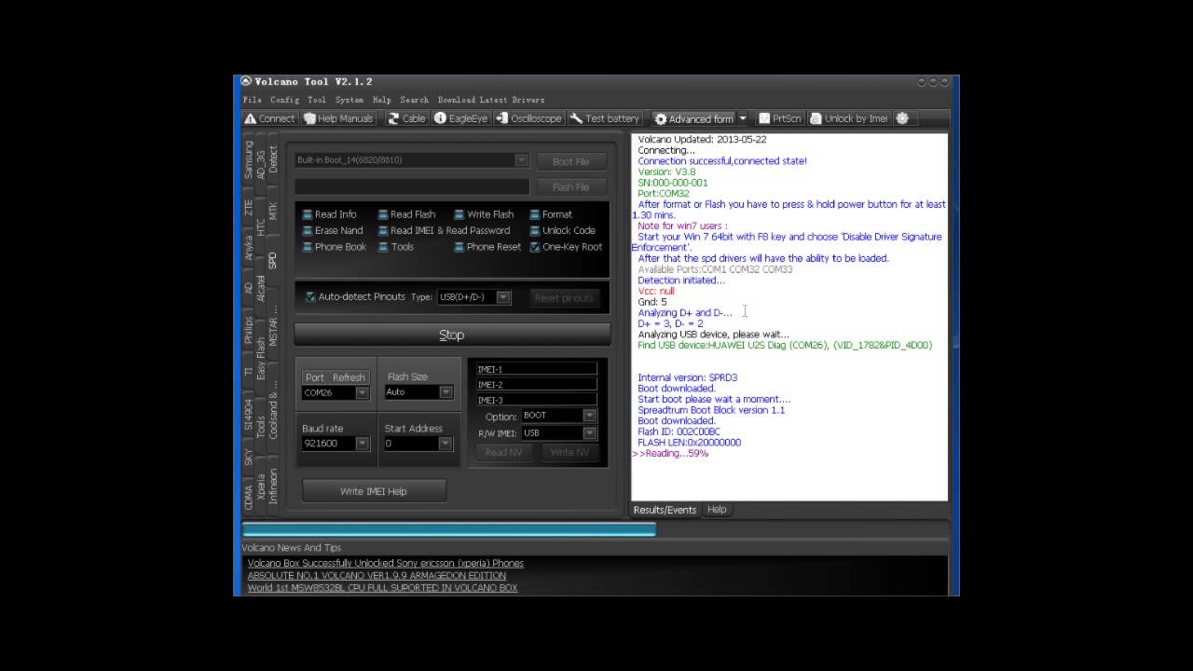Click the Stop button
Image resolution: width=1193 pixels, height=671 pixels.
click(x=452, y=335)
